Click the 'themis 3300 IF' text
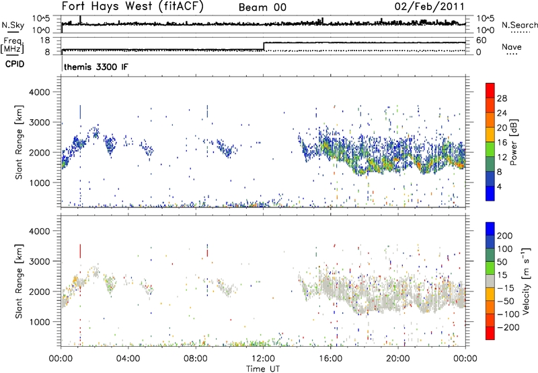Image resolution: width=538 pixels, height=373 pixels. [x=96, y=67]
